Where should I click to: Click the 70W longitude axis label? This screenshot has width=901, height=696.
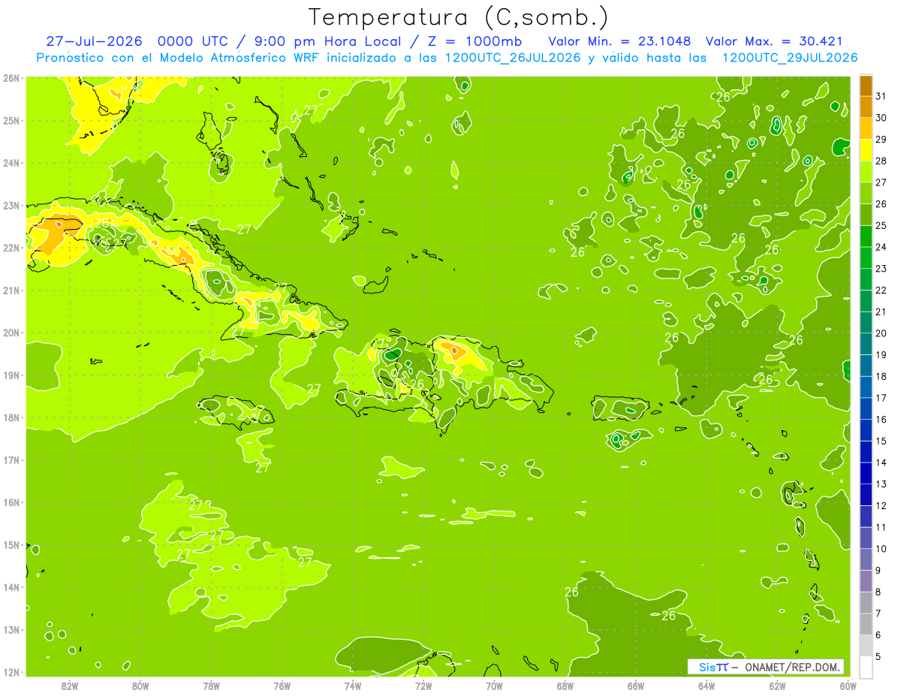(494, 685)
